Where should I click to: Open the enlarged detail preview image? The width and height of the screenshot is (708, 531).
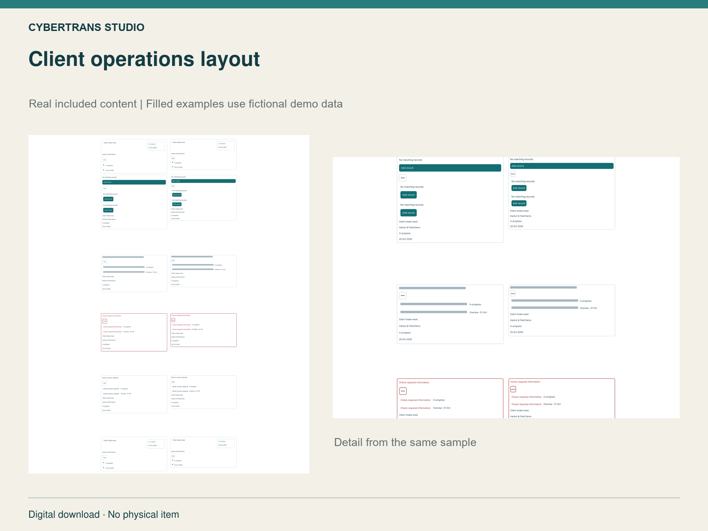506,288
